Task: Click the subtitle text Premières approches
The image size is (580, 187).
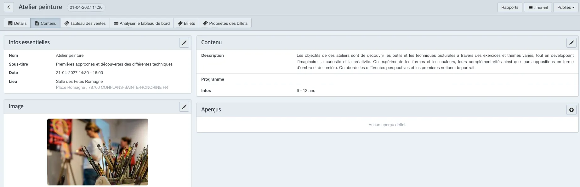Action: (x=114, y=64)
